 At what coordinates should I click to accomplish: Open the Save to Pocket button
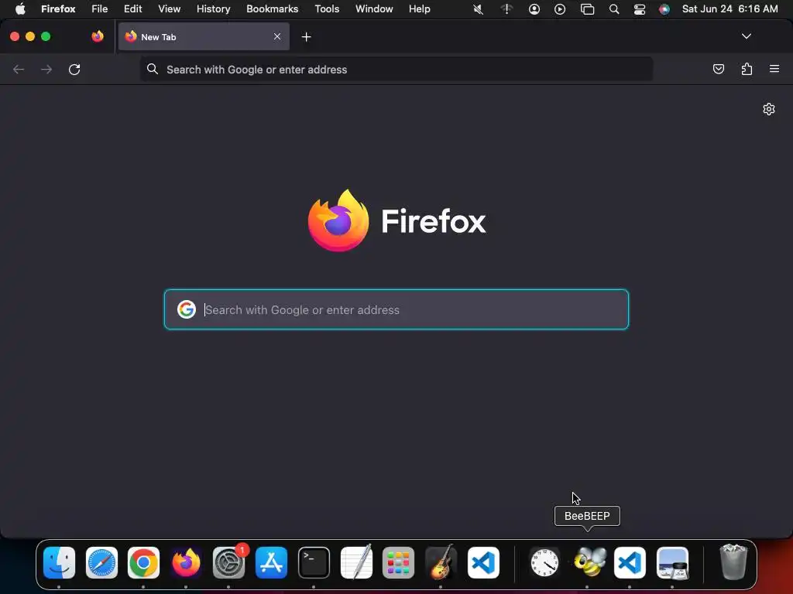(719, 69)
